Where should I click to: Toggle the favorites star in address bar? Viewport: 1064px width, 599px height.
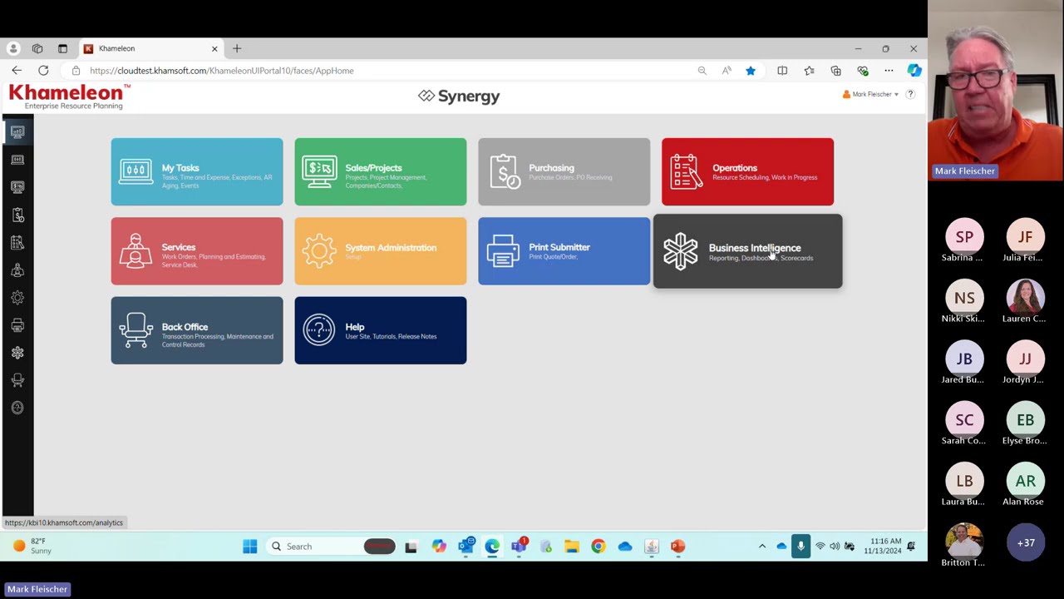751,71
